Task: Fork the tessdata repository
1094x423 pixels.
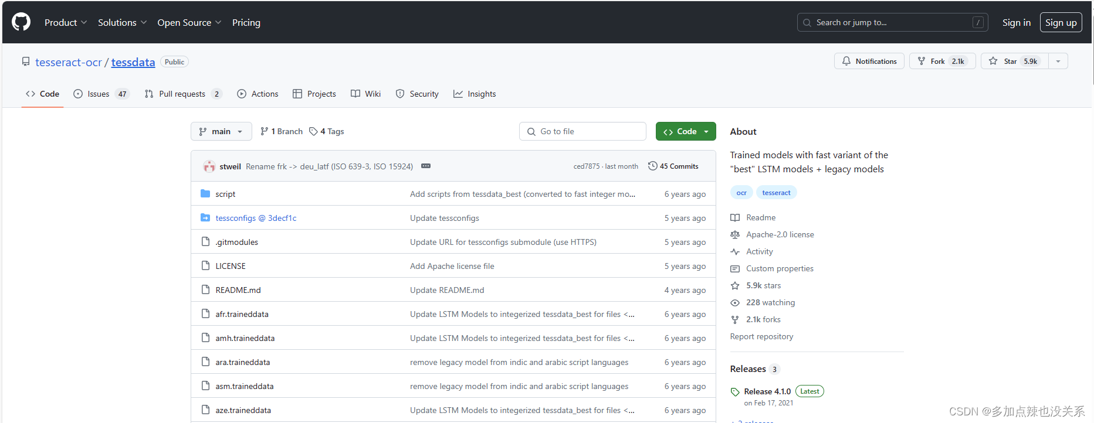Action: (x=942, y=61)
